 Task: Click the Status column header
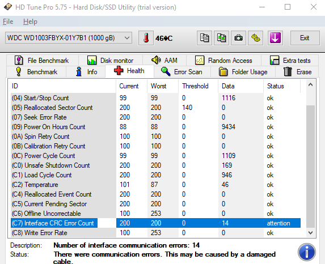[x=282, y=86]
